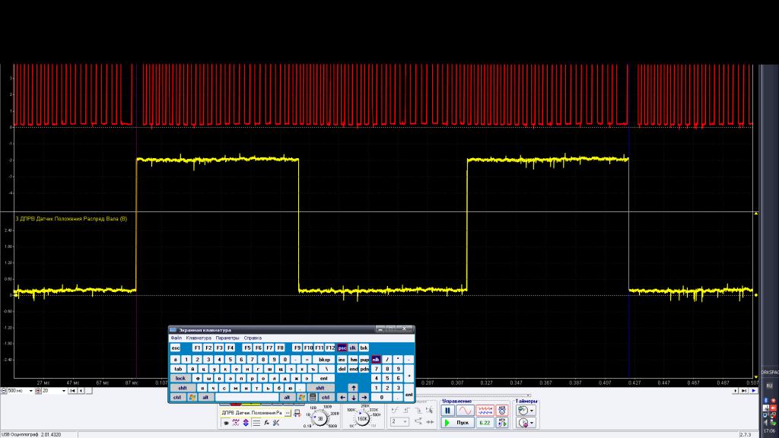The width and height of the screenshot is (779, 438).
Task: Click the tab key on on-screen keyboard
Action: (x=178, y=369)
